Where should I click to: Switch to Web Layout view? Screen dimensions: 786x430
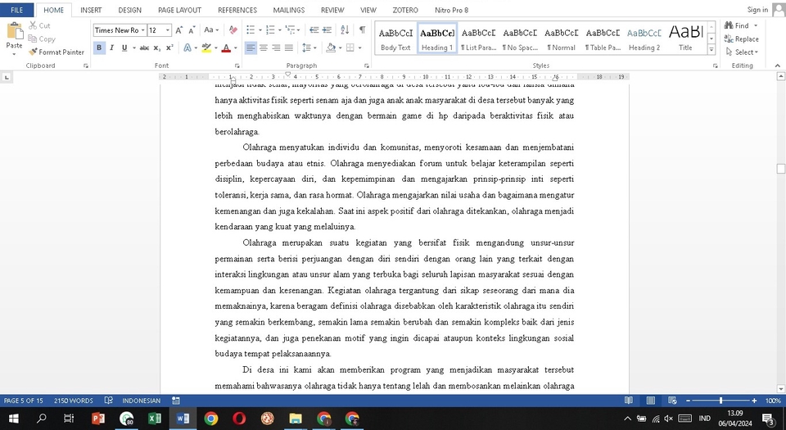tap(673, 401)
